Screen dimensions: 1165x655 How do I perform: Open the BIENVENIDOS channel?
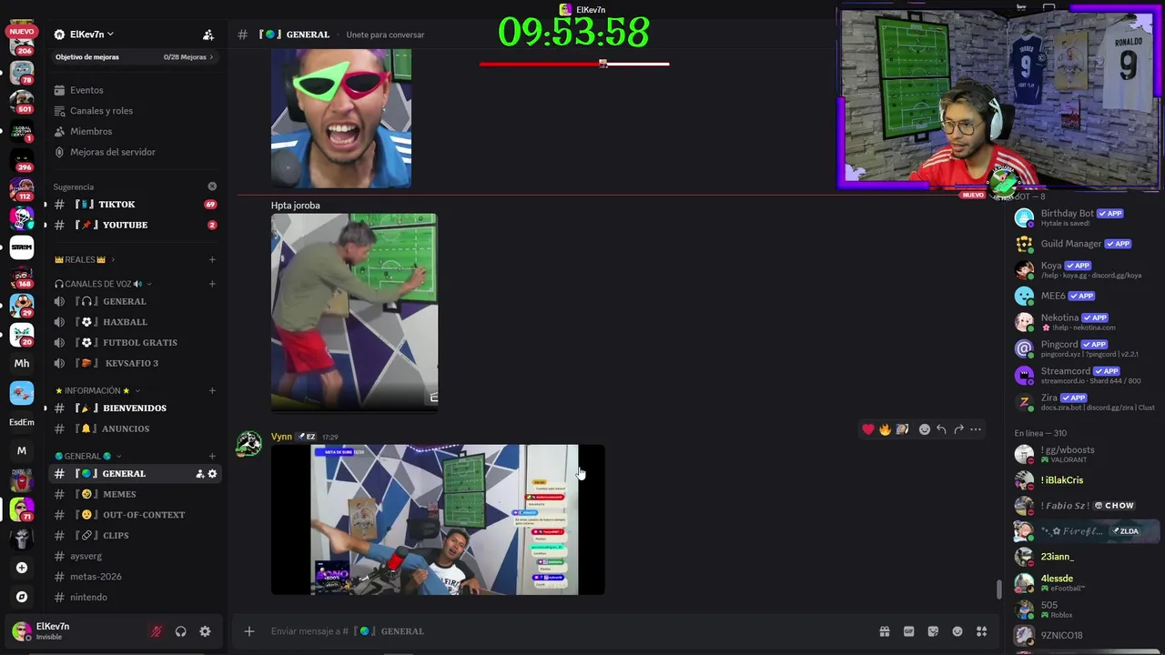click(x=135, y=408)
